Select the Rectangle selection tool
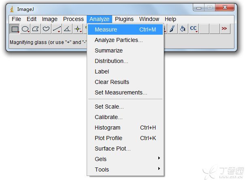Image resolution: width=245 pixels, height=180 pixels. point(15,29)
